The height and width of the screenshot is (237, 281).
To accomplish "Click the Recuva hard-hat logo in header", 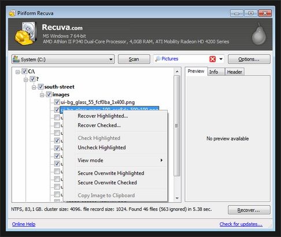I will [x=25, y=34].
